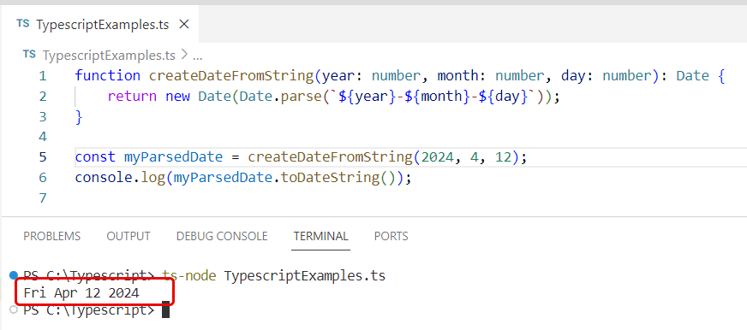Close the TypescriptExamples.ts editor tab
This screenshot has width=747, height=330.
[x=184, y=25]
